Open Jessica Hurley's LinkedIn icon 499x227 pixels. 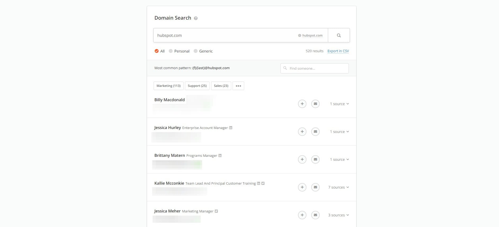pyautogui.click(x=231, y=128)
